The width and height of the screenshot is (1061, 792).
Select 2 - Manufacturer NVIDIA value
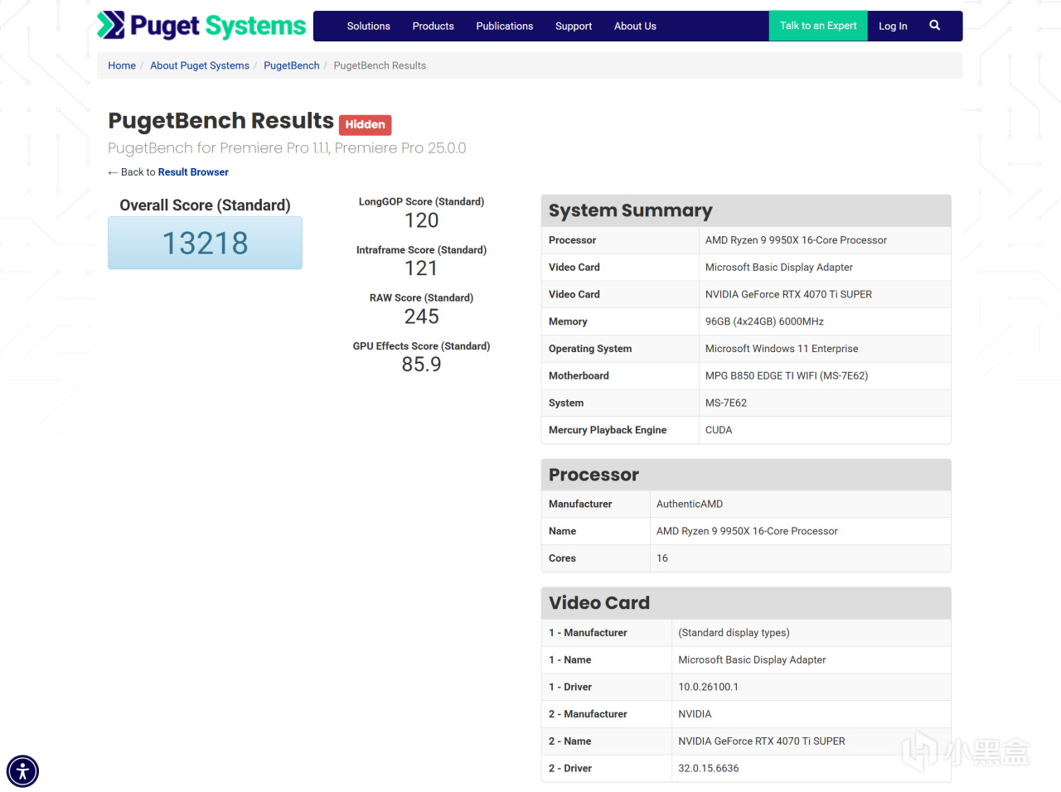point(695,714)
